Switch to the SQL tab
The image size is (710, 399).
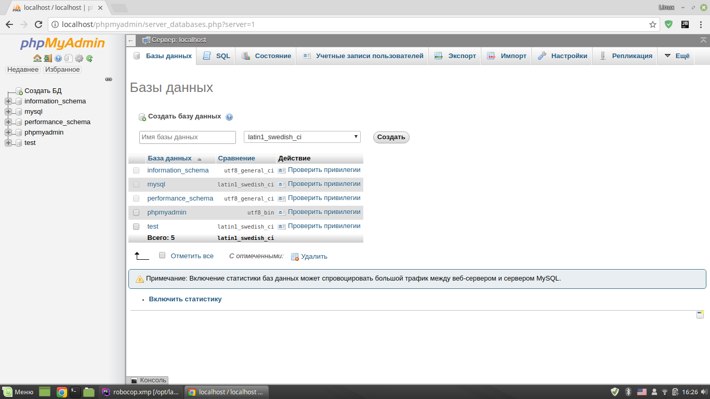(216, 56)
